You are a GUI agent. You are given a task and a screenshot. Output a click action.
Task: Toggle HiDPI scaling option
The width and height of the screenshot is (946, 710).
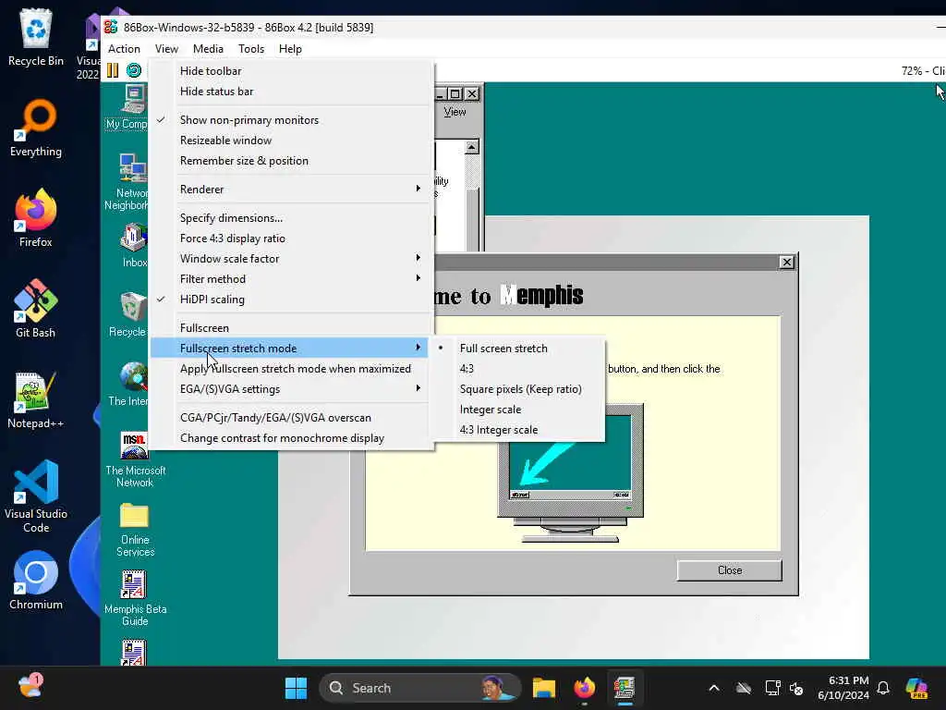291,299
